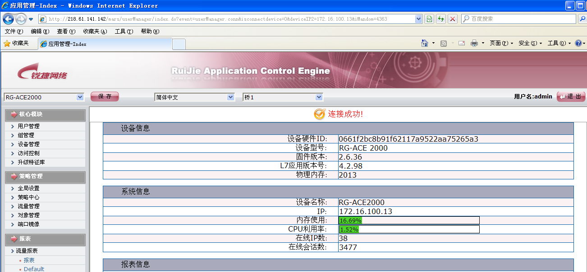Open 升级特征库 in the sidebar
The image size is (587, 272).
(x=31, y=162)
